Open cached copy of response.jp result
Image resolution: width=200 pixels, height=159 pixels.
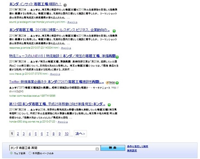(x=66, y=48)
